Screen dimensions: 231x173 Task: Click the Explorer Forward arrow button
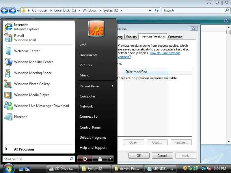[12, 10]
